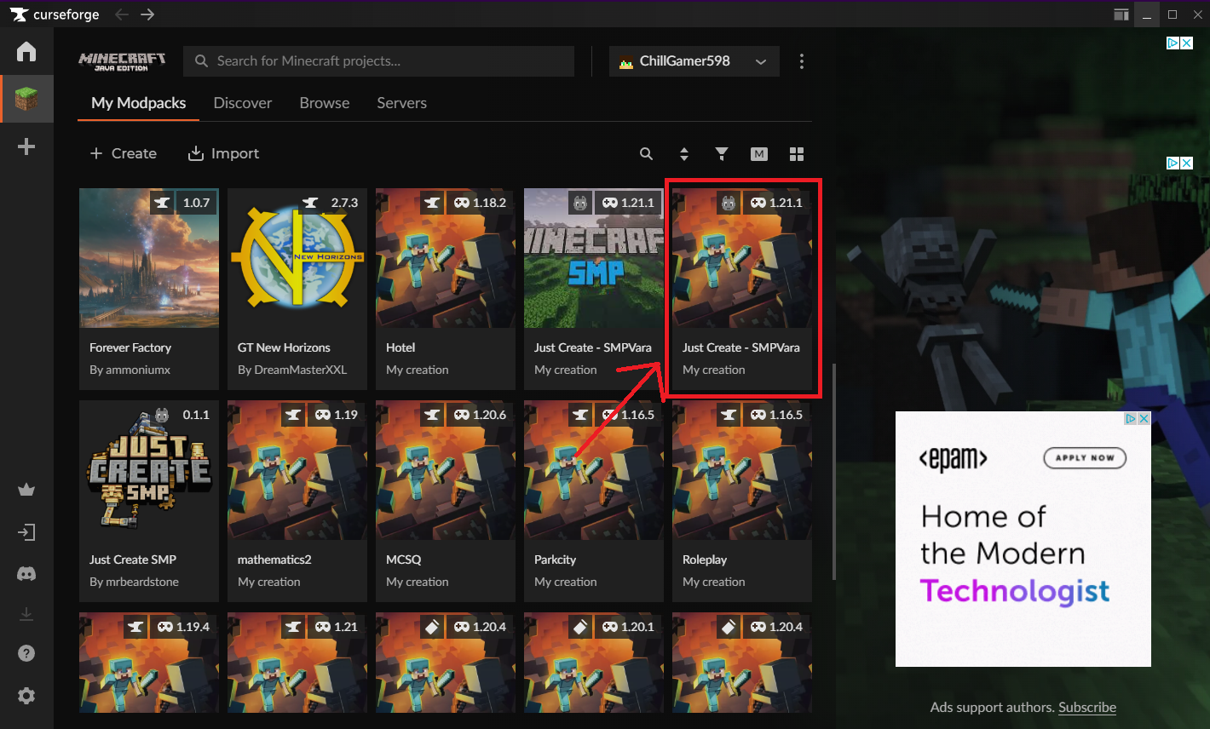The height and width of the screenshot is (729, 1210).
Task: Switch to the Browse tab
Action: 324,103
